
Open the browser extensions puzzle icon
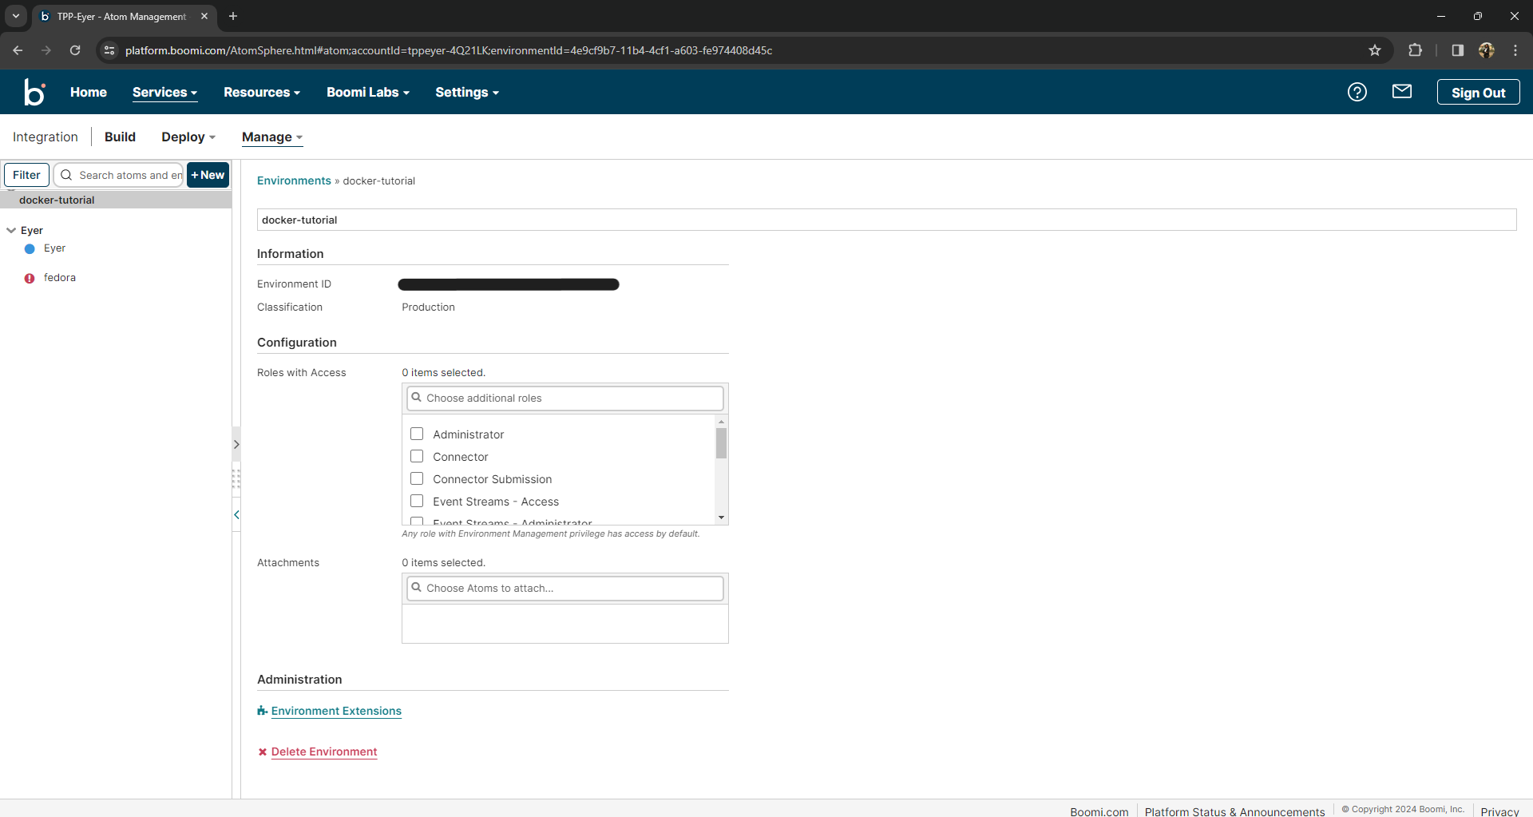[x=1415, y=50]
